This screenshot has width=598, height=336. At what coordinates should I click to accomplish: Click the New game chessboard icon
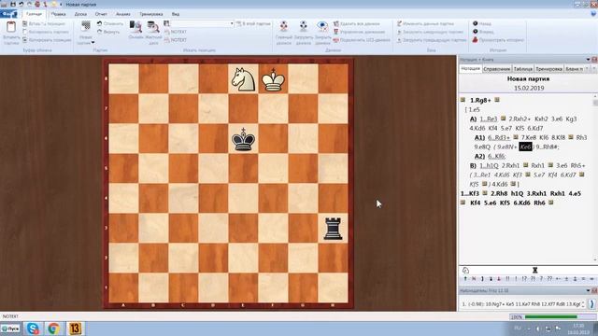(86, 26)
